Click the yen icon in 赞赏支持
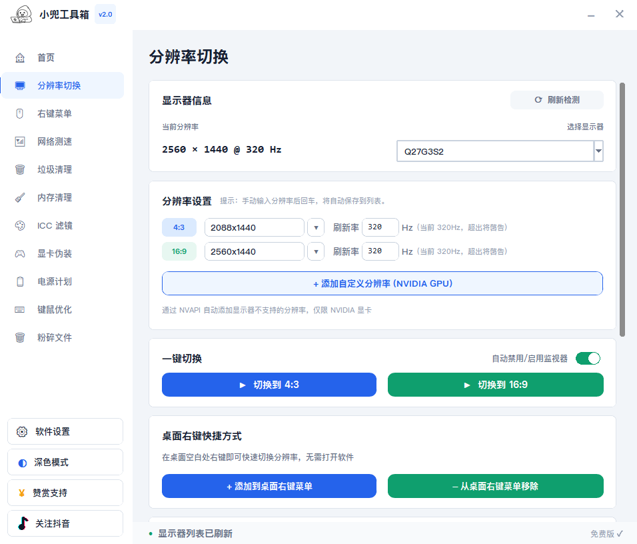This screenshot has height=544, width=637. [22, 493]
